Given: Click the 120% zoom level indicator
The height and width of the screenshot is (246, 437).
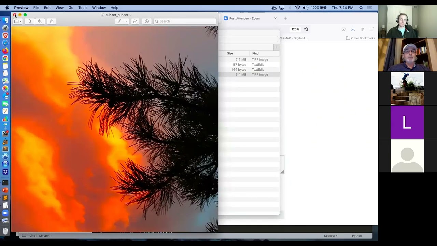Looking at the screenshot, I should click(x=295, y=29).
